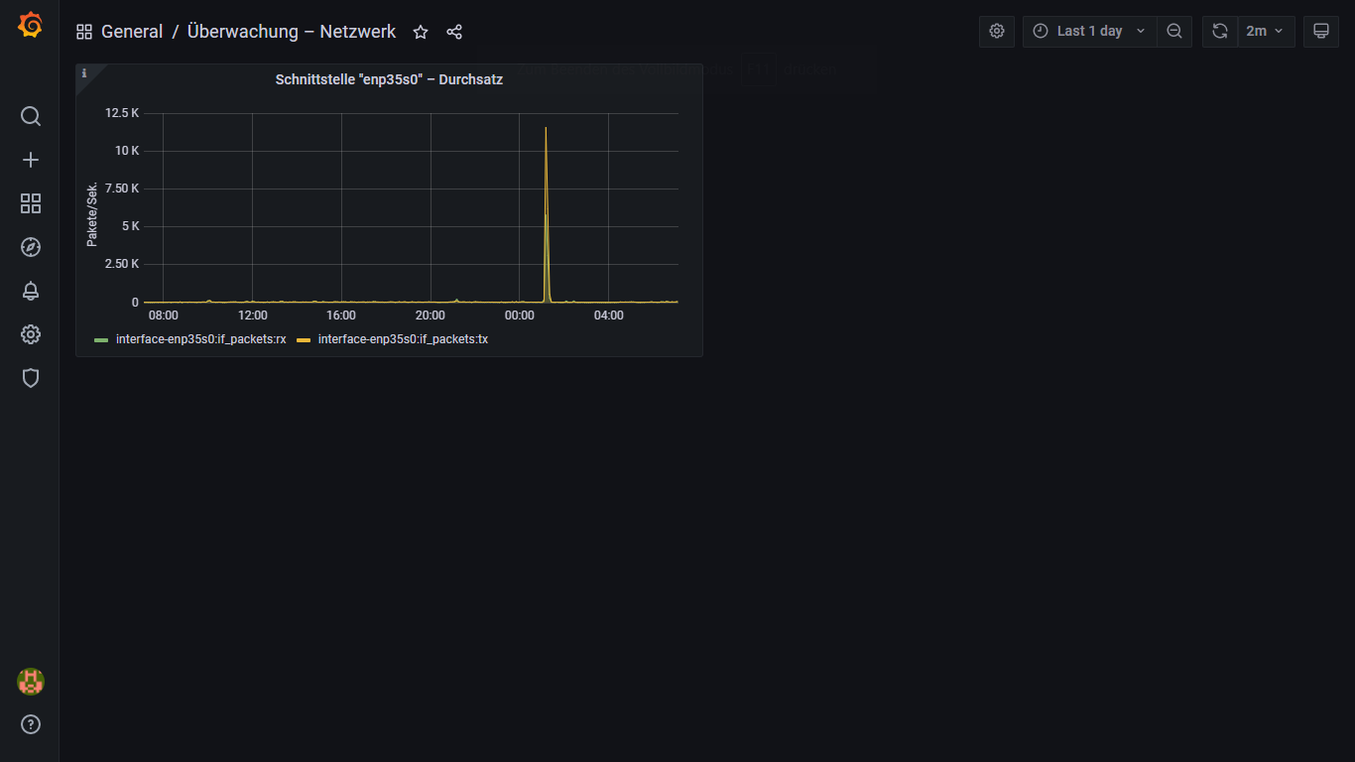This screenshot has height=762, width=1355.
Task: Expand the 2m refresh interval dropdown
Action: (1266, 31)
